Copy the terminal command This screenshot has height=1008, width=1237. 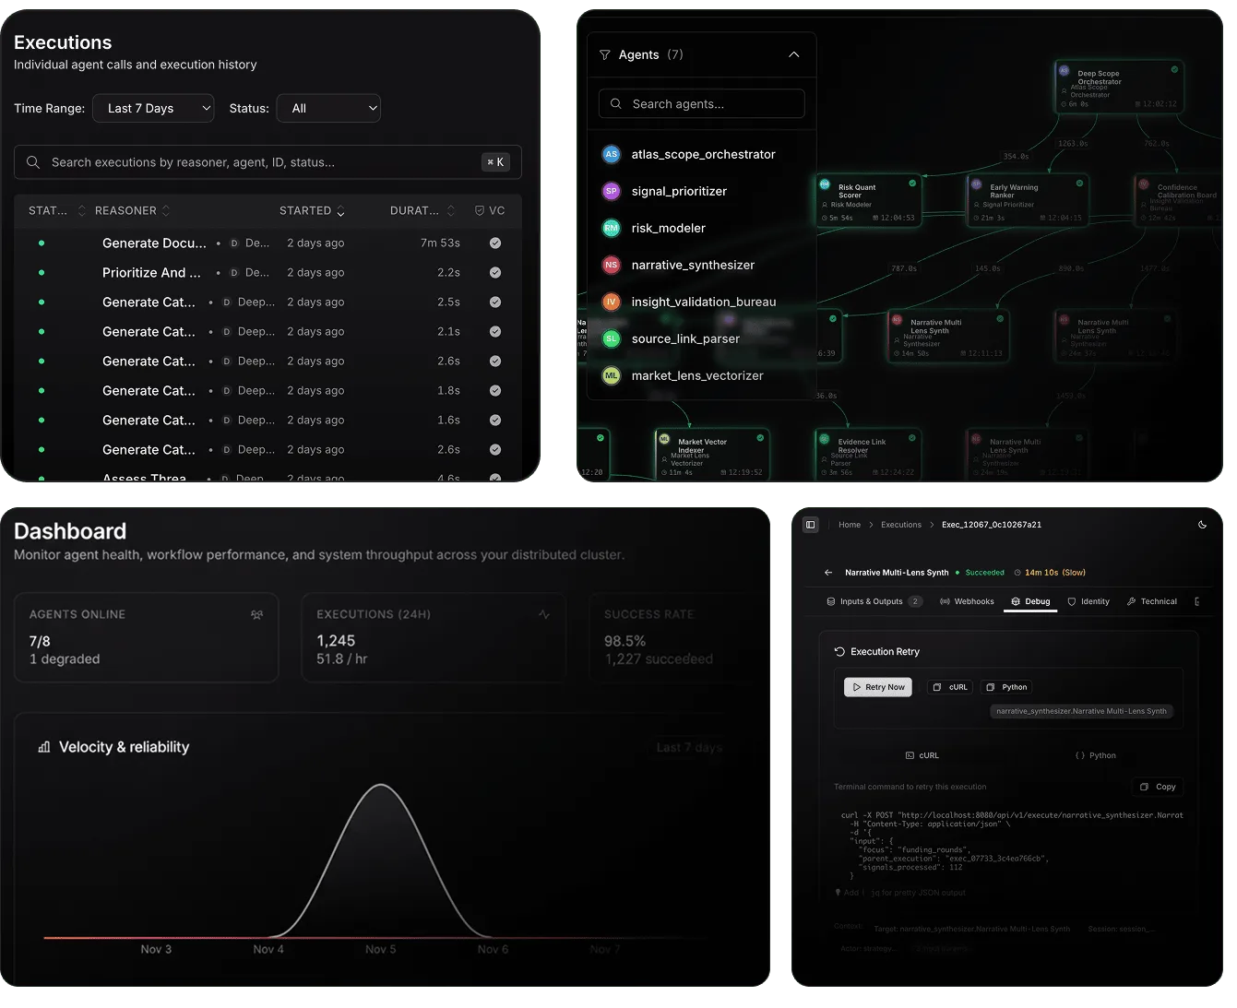(x=1158, y=787)
